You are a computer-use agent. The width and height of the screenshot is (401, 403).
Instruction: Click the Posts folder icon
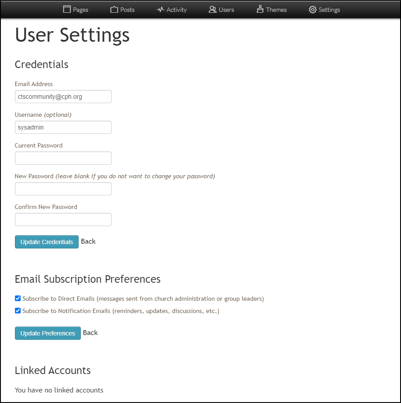114,9
